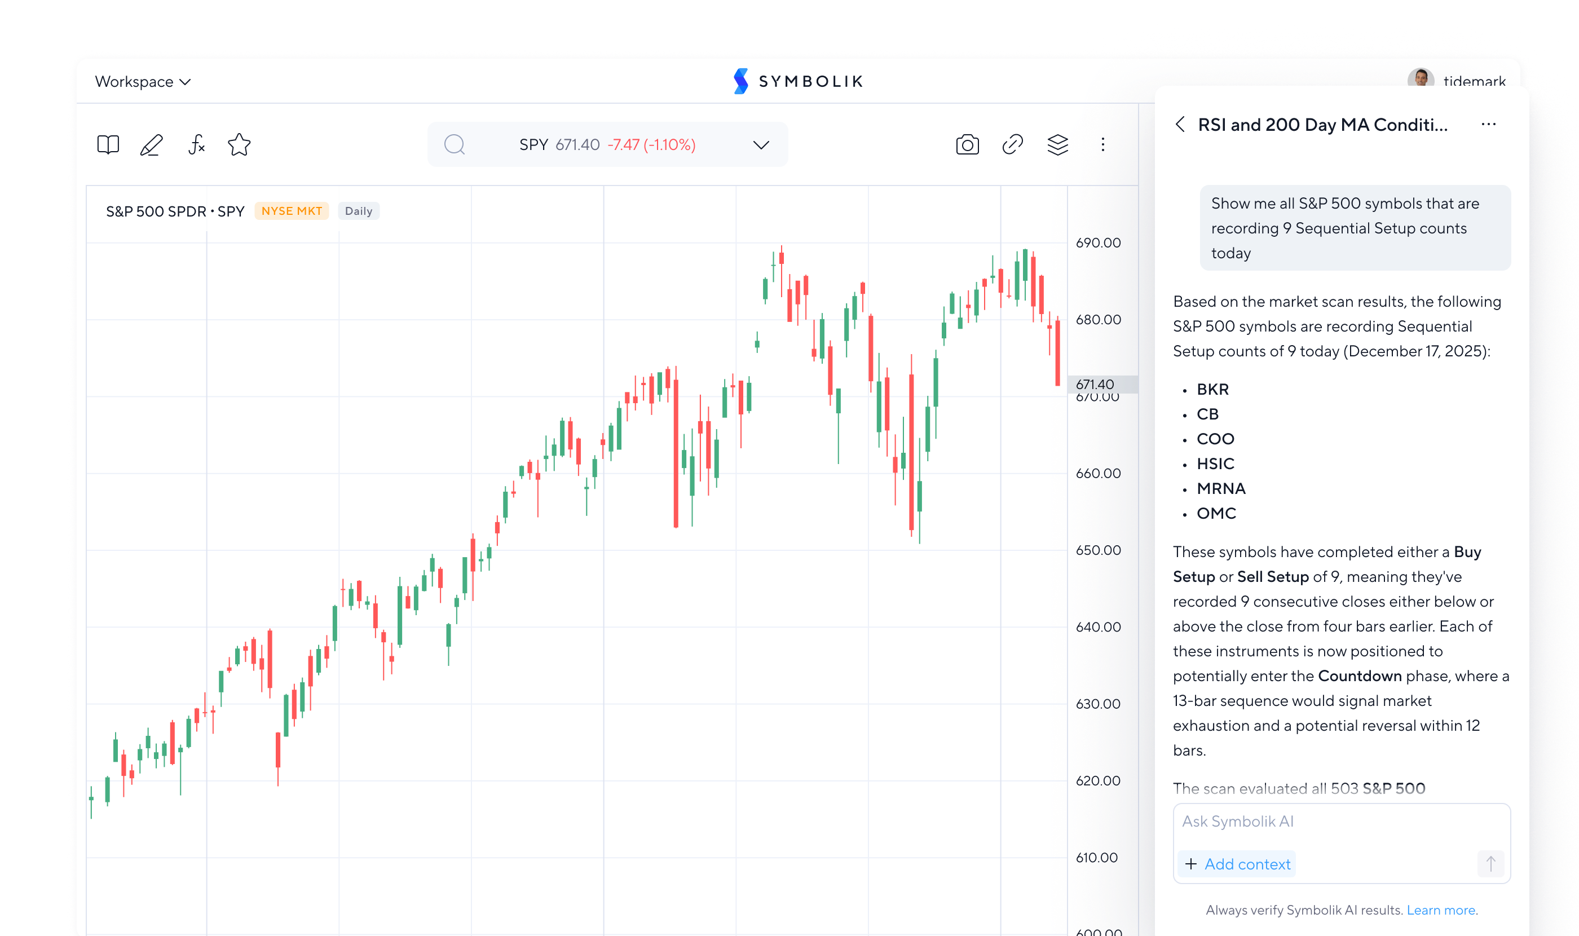Select the HSIC symbol in results
1579x936 pixels.
[x=1216, y=463]
